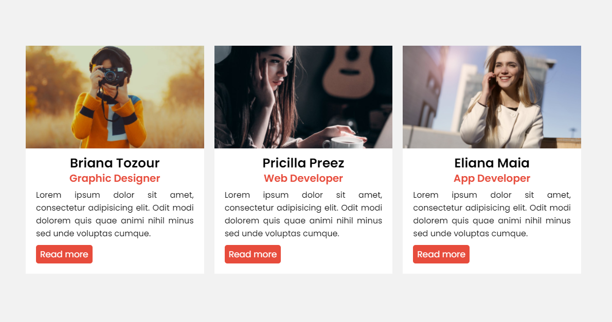The image size is (612, 322).
Task: Click the orange sweater in Briana's photo
Action: pos(109,121)
